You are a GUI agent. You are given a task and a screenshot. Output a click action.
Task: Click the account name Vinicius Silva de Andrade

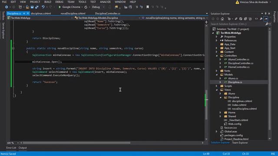click(254, 2)
